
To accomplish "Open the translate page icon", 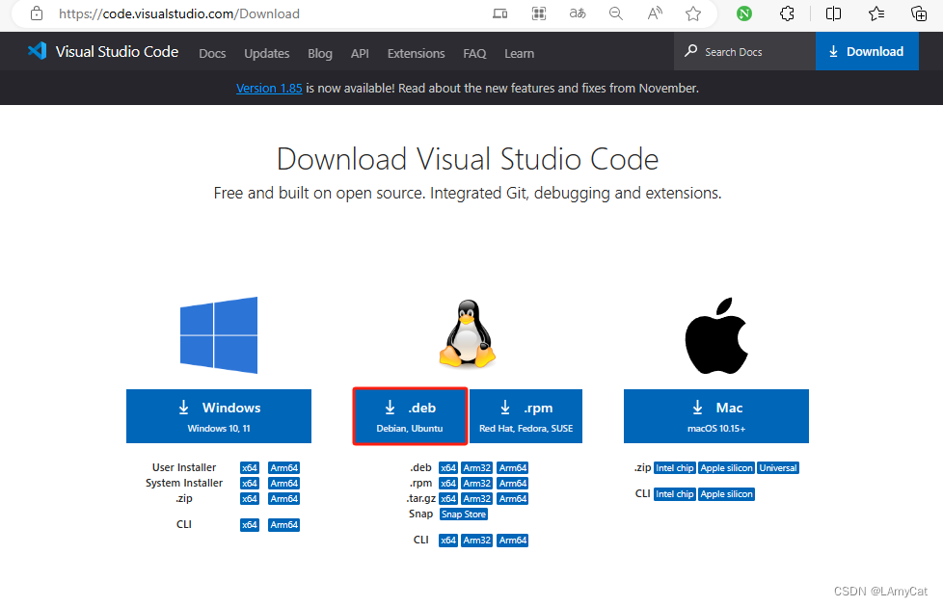I will (578, 13).
